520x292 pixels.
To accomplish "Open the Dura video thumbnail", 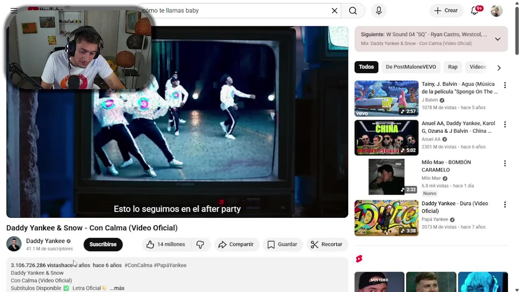I will pos(386,218).
